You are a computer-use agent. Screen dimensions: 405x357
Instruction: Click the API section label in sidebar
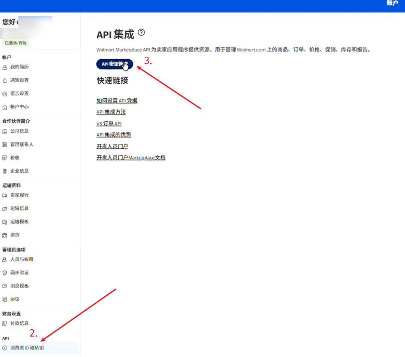[6, 338]
